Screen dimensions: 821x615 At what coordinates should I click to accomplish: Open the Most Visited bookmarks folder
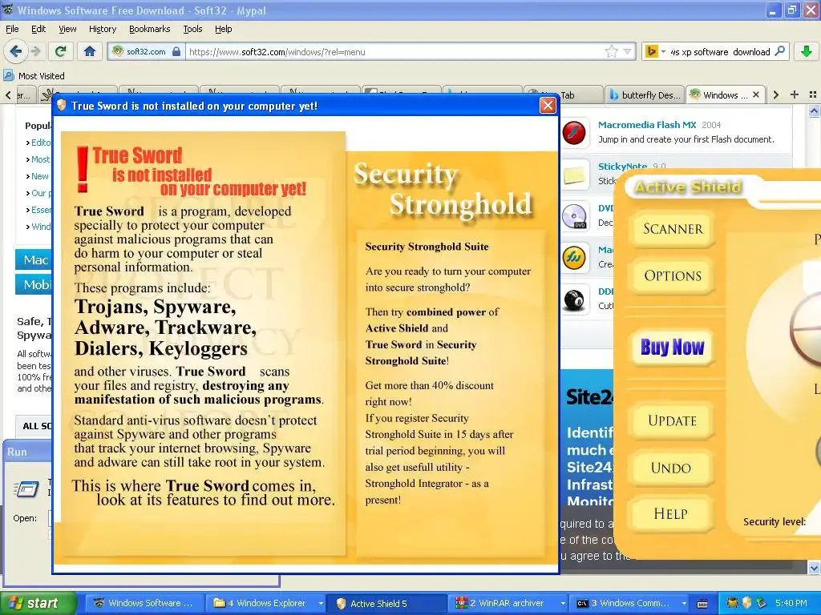pyautogui.click(x=34, y=76)
